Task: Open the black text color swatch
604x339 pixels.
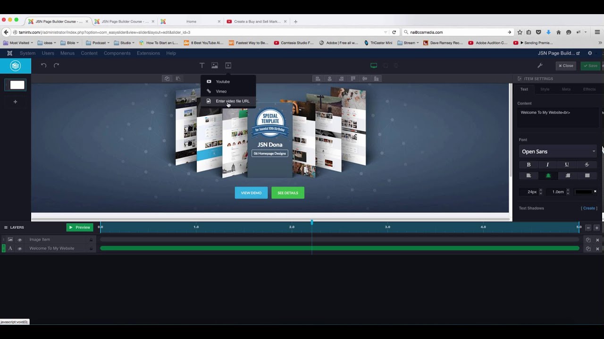Action: 583,192
